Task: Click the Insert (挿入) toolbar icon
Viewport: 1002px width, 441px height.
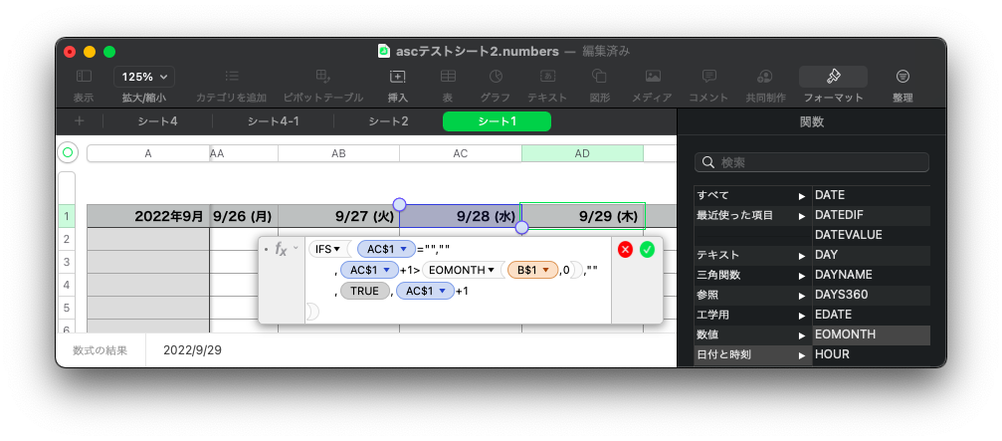Action: pyautogui.click(x=397, y=77)
